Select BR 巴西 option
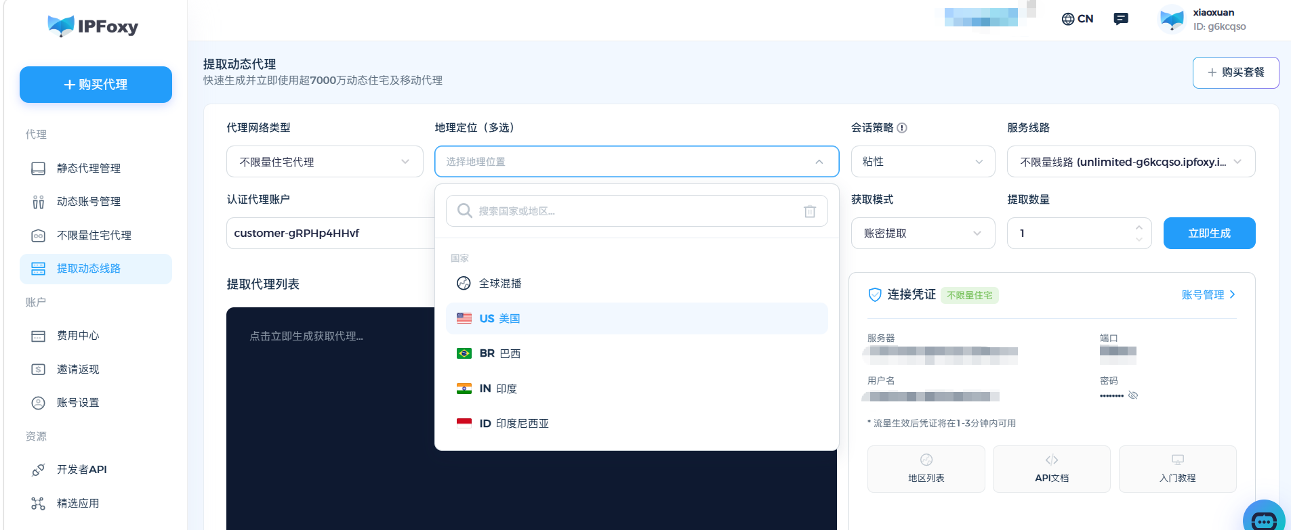The image size is (1291, 530). coord(636,353)
